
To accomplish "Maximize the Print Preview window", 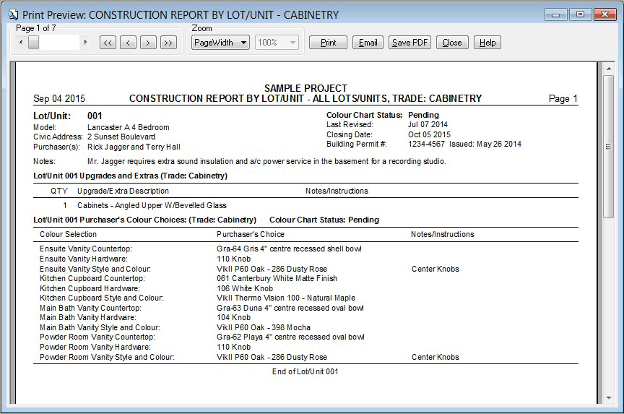I will [580, 14].
